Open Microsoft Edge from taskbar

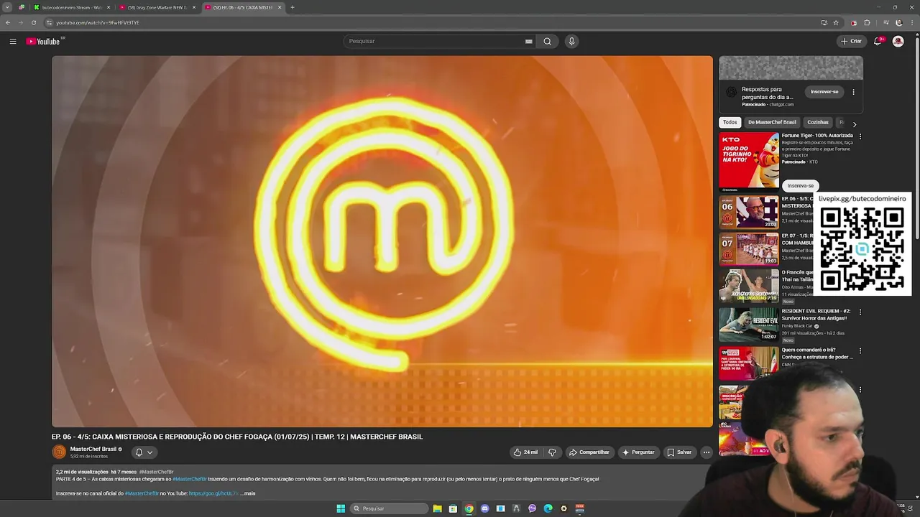point(548,508)
